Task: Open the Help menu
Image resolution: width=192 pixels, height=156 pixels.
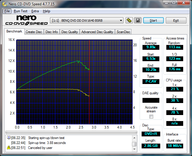Action: coord(46,11)
